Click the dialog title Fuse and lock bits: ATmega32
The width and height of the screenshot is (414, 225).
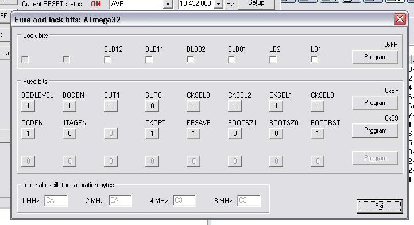point(67,20)
